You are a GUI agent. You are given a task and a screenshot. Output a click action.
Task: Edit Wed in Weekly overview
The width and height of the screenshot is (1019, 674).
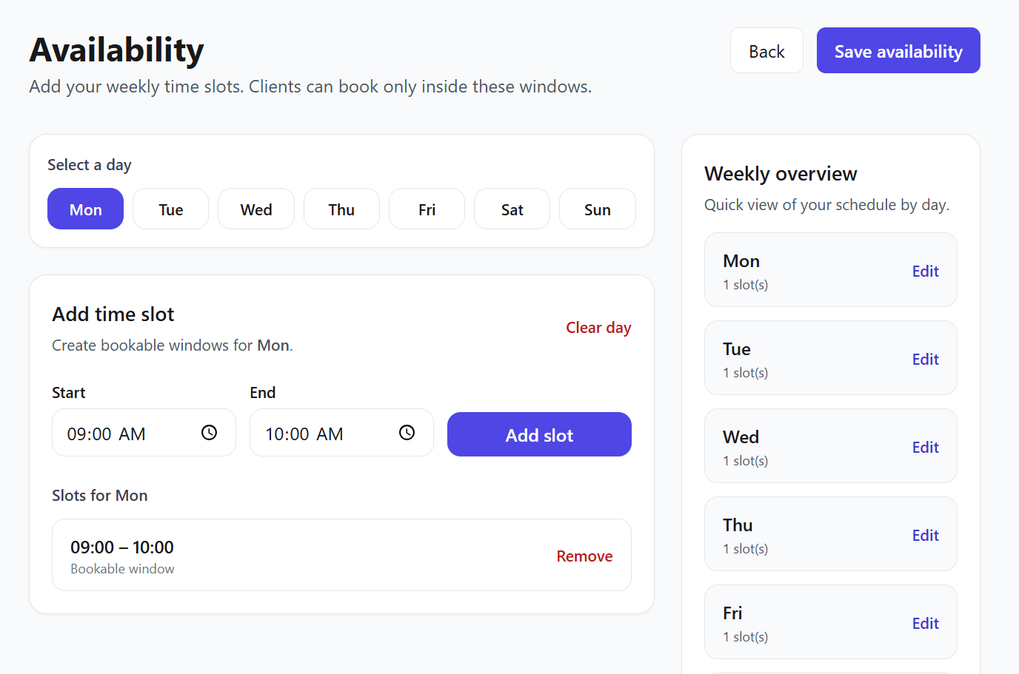coord(925,448)
